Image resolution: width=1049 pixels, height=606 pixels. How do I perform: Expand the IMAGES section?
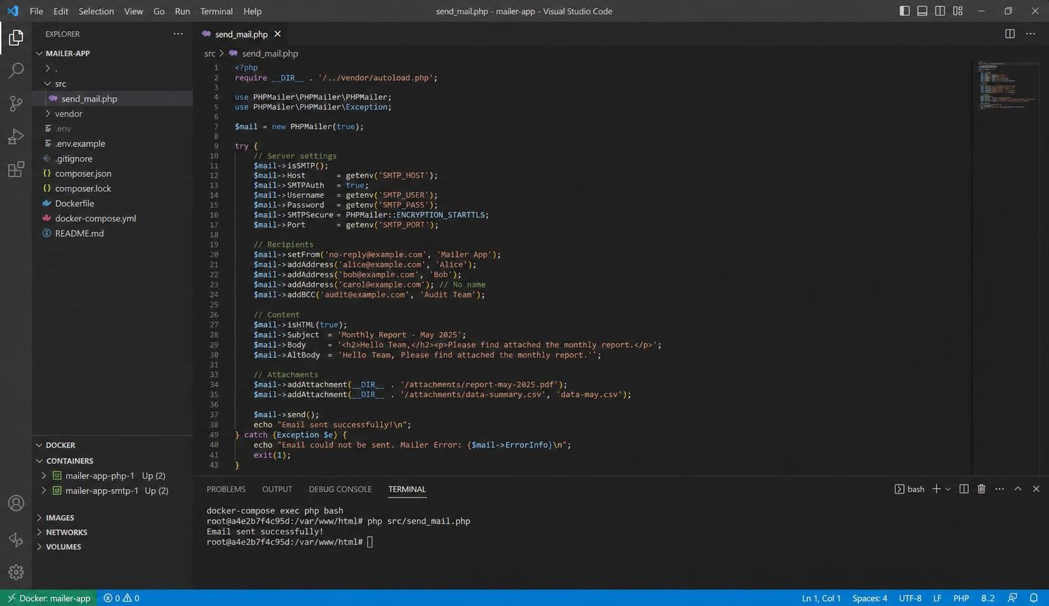click(x=113, y=518)
